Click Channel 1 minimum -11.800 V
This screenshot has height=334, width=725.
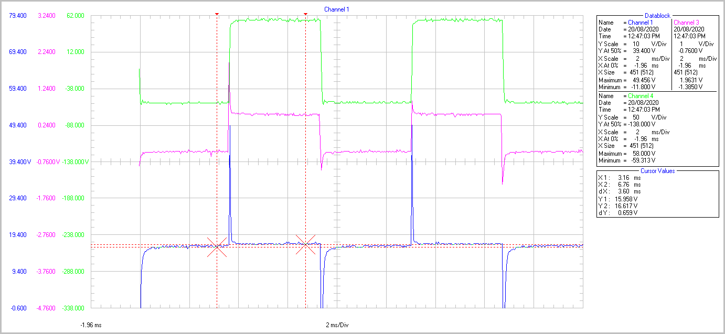point(642,87)
